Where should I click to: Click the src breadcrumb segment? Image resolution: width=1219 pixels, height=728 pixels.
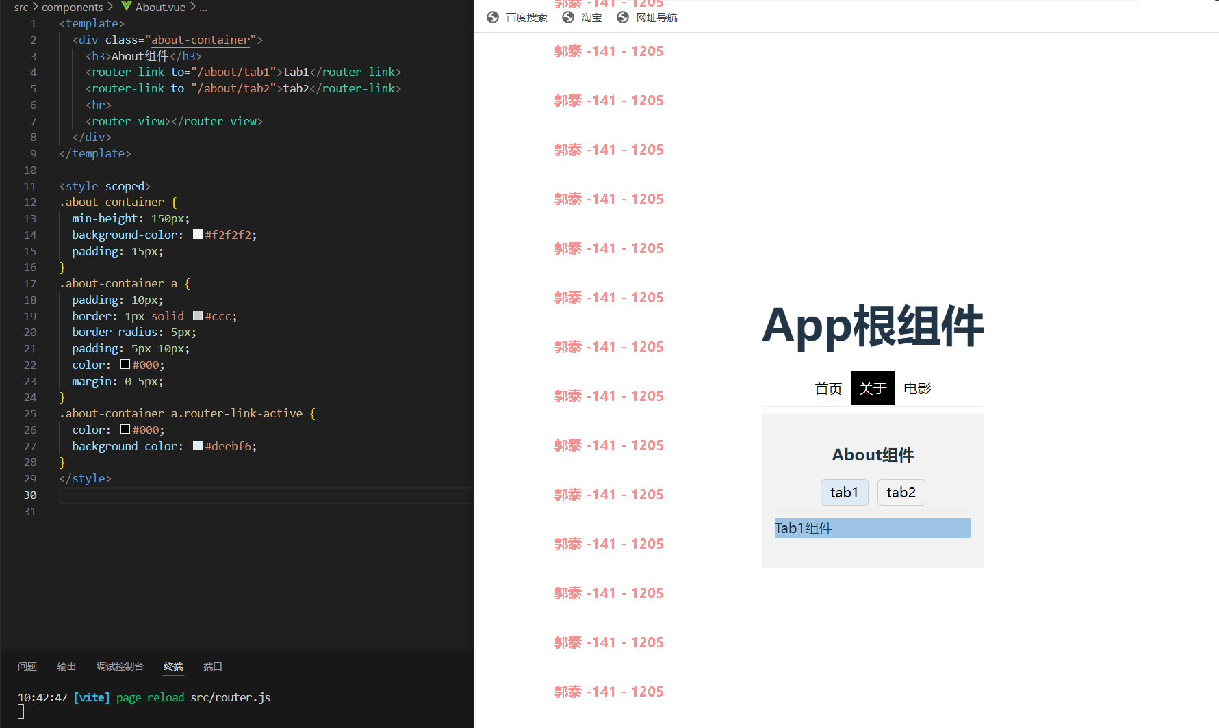point(21,7)
